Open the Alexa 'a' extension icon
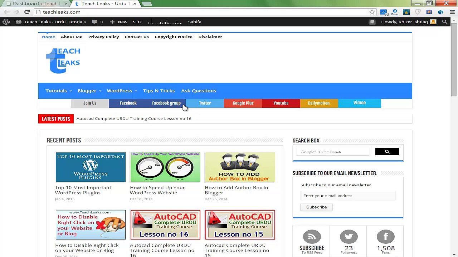The height and width of the screenshot is (257, 458). pyautogui.click(x=395, y=12)
